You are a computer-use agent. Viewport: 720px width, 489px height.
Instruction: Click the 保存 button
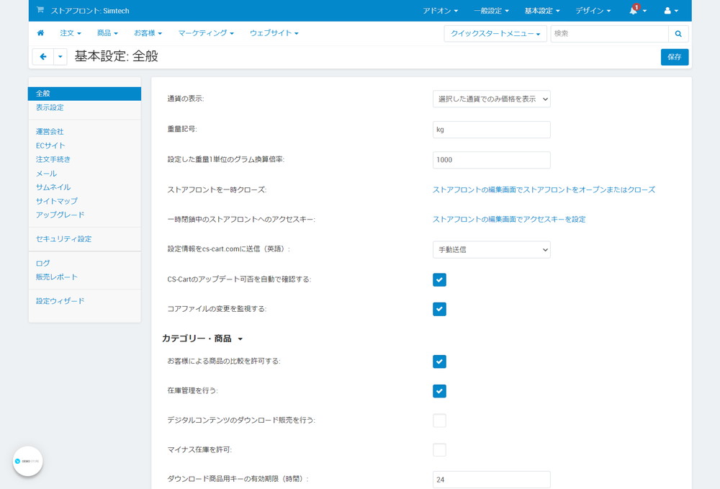tap(675, 57)
